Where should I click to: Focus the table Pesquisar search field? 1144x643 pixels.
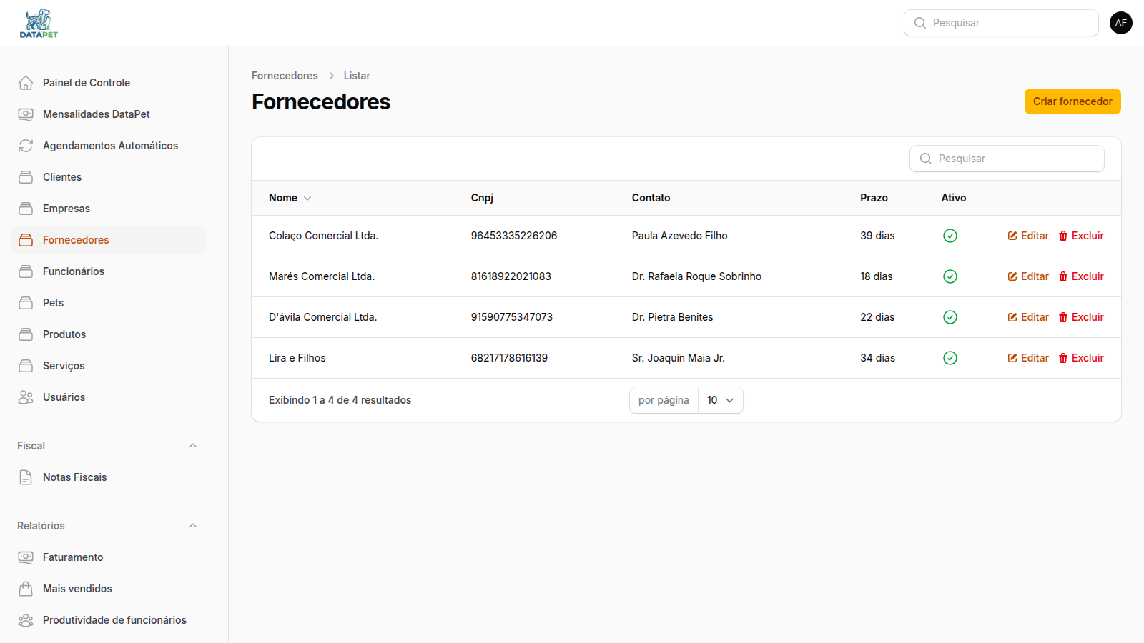[x=1007, y=159]
